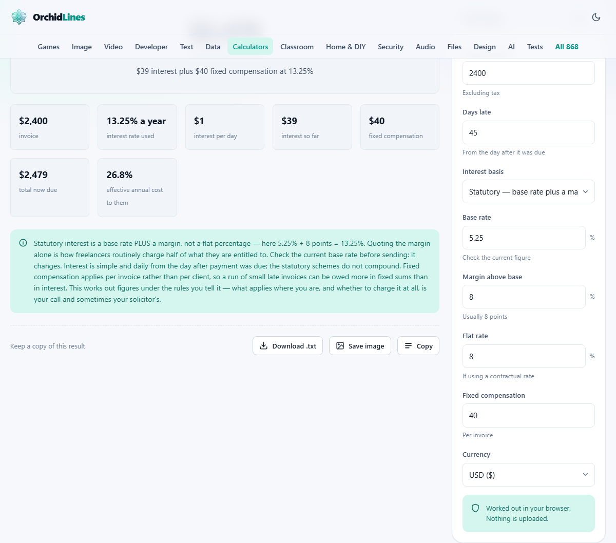
Task: Click 'Keep a copy of this result' text
Action: [48, 346]
